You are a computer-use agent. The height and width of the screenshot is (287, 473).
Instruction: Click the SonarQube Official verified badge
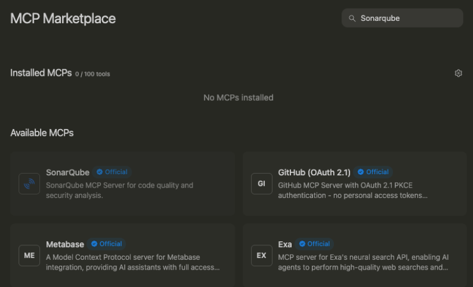(112, 172)
